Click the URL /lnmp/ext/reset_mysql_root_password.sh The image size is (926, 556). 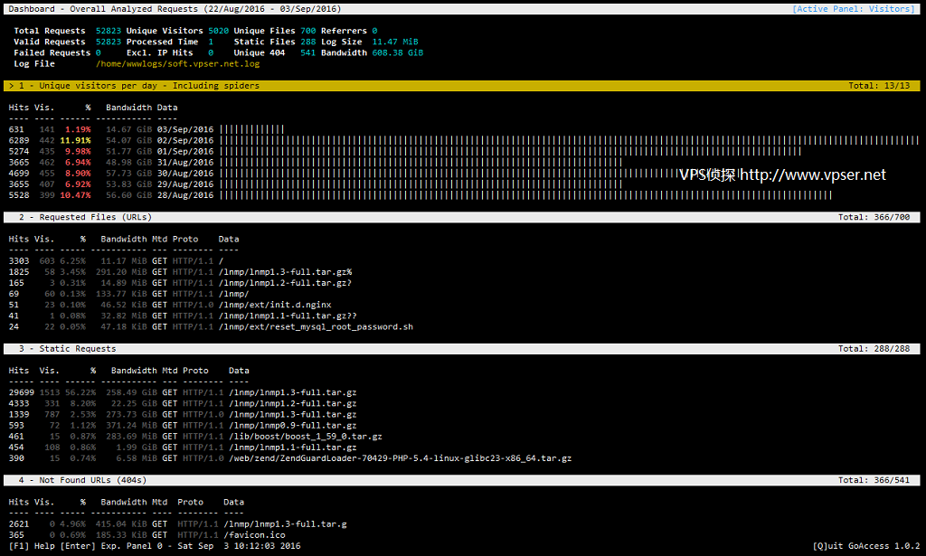(x=316, y=327)
